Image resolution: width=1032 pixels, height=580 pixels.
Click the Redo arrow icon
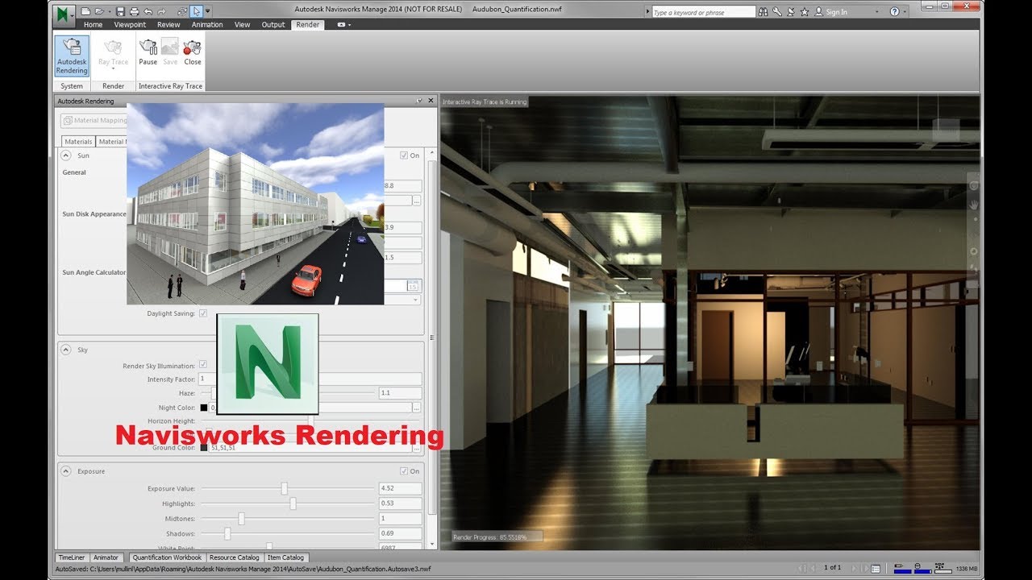click(x=162, y=11)
